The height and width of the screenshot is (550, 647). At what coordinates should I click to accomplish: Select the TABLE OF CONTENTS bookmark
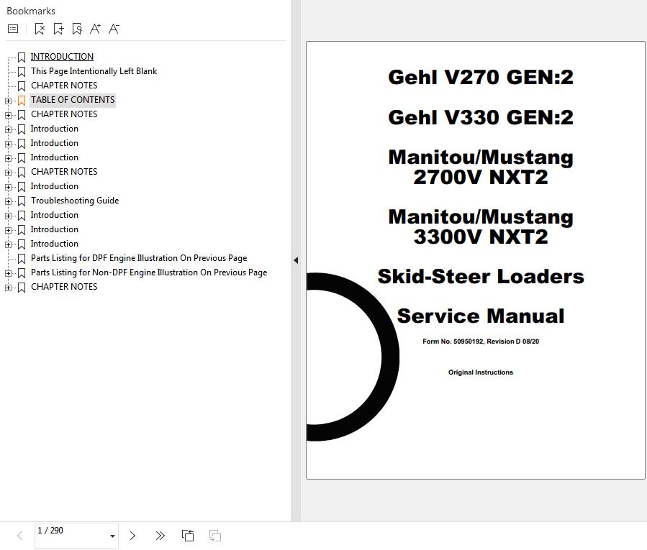[x=73, y=100]
